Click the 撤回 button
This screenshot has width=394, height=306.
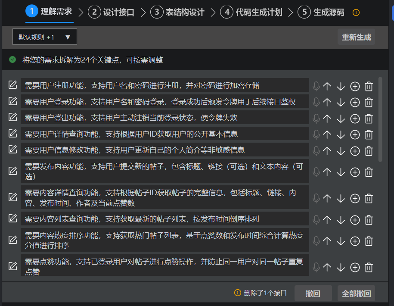tap(313, 293)
